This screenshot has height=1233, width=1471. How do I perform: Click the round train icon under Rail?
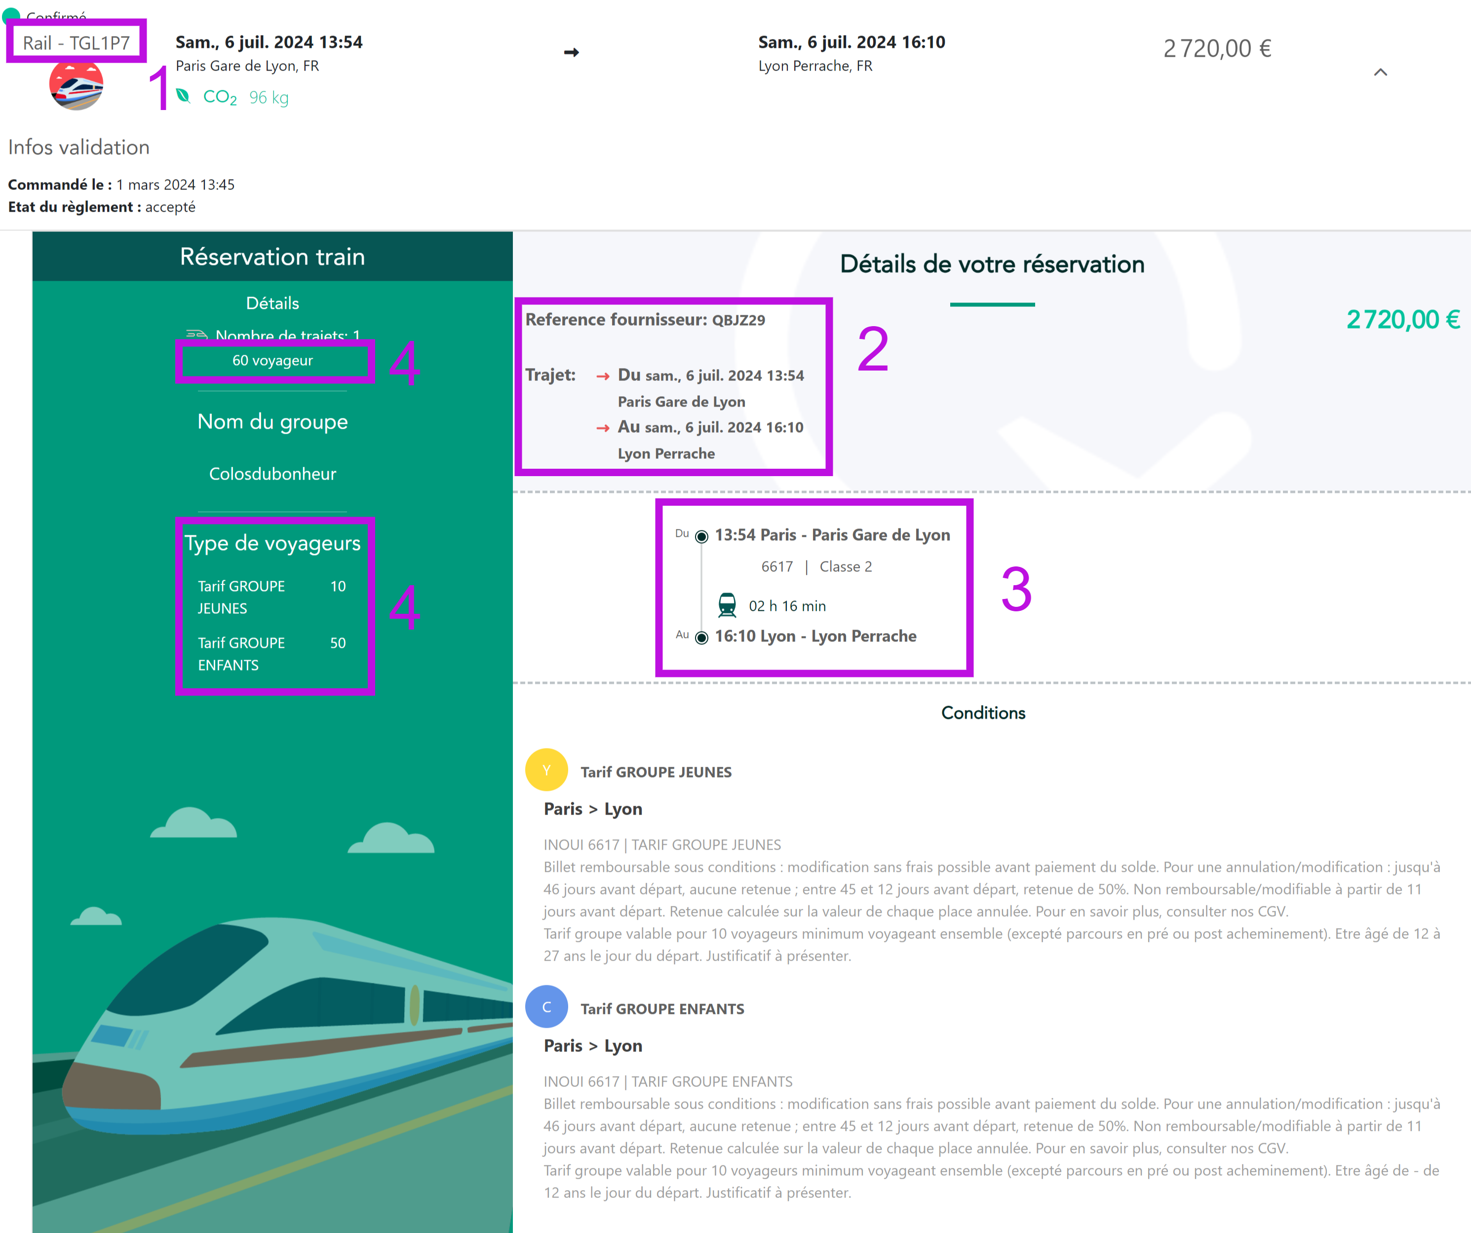click(77, 85)
